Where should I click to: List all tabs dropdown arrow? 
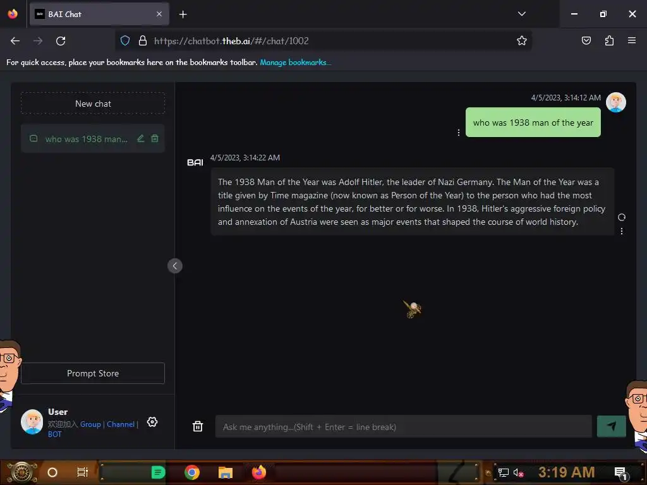(x=521, y=14)
